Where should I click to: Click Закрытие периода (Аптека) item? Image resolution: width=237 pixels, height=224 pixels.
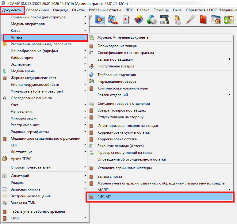tap(120, 146)
